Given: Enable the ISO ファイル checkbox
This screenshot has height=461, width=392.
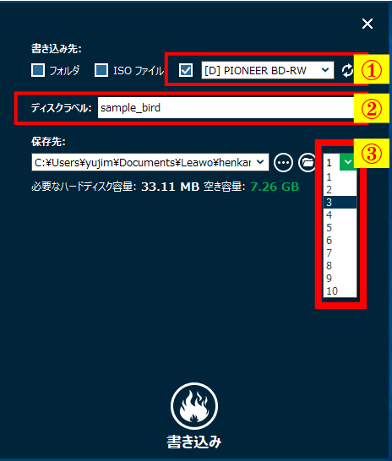Looking at the screenshot, I should click(101, 70).
